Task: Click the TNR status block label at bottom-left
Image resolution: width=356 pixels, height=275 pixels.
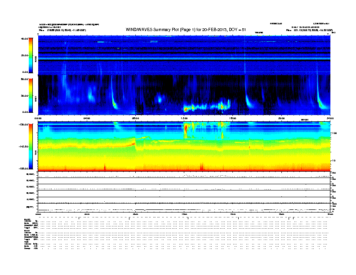Action: click(x=26, y=242)
